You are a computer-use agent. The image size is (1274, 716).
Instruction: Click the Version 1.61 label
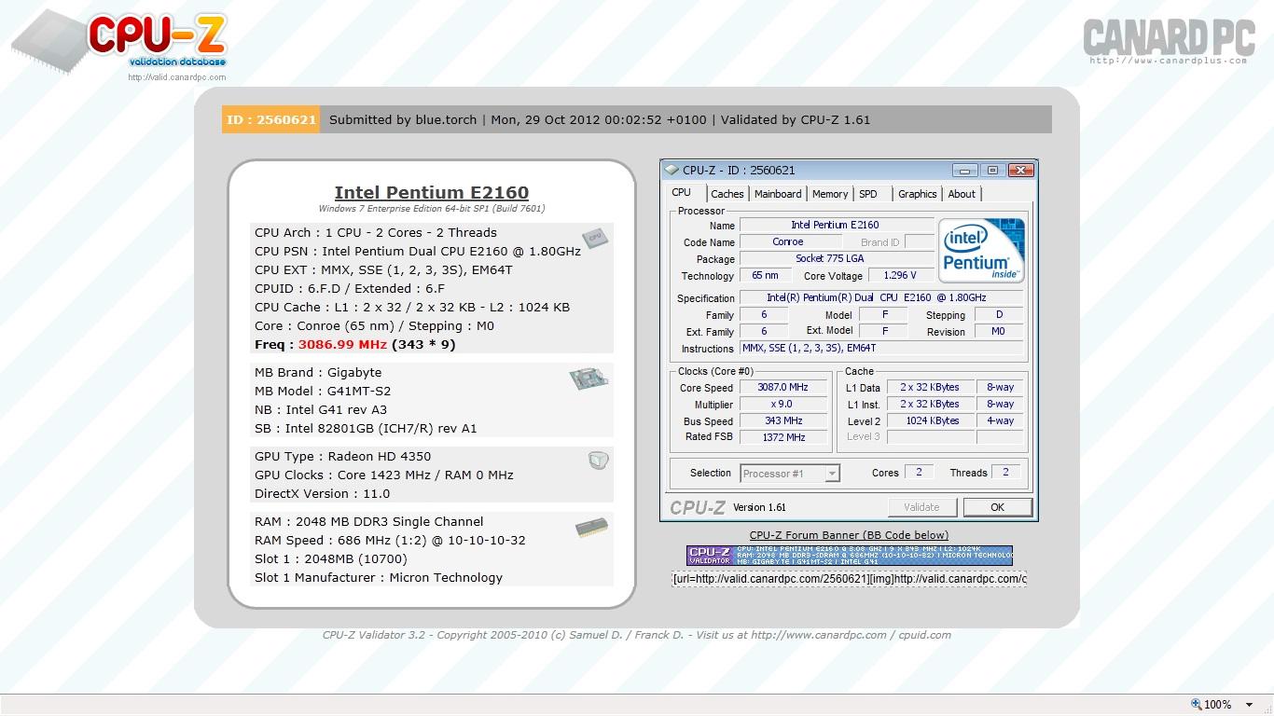[759, 508]
